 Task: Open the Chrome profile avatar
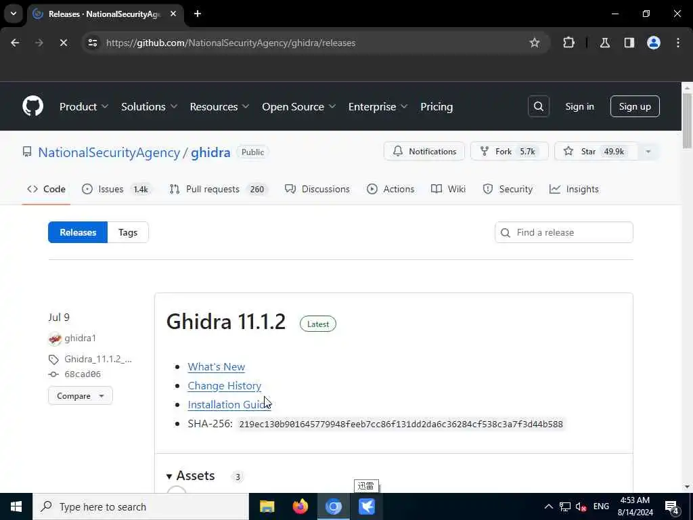click(x=654, y=43)
